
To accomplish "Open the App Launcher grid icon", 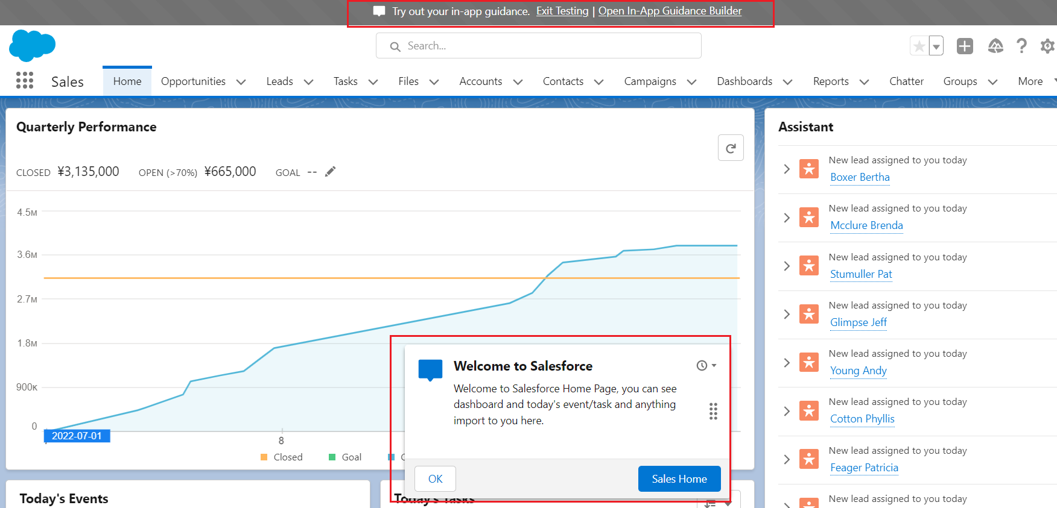I will pos(25,81).
